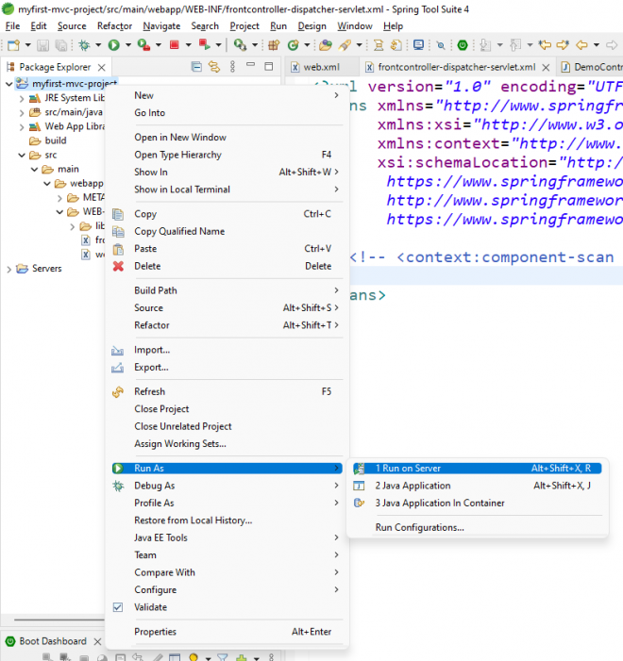The width and height of the screenshot is (623, 661).
Task: Choose Close Project in context menu
Action: [x=227, y=409]
